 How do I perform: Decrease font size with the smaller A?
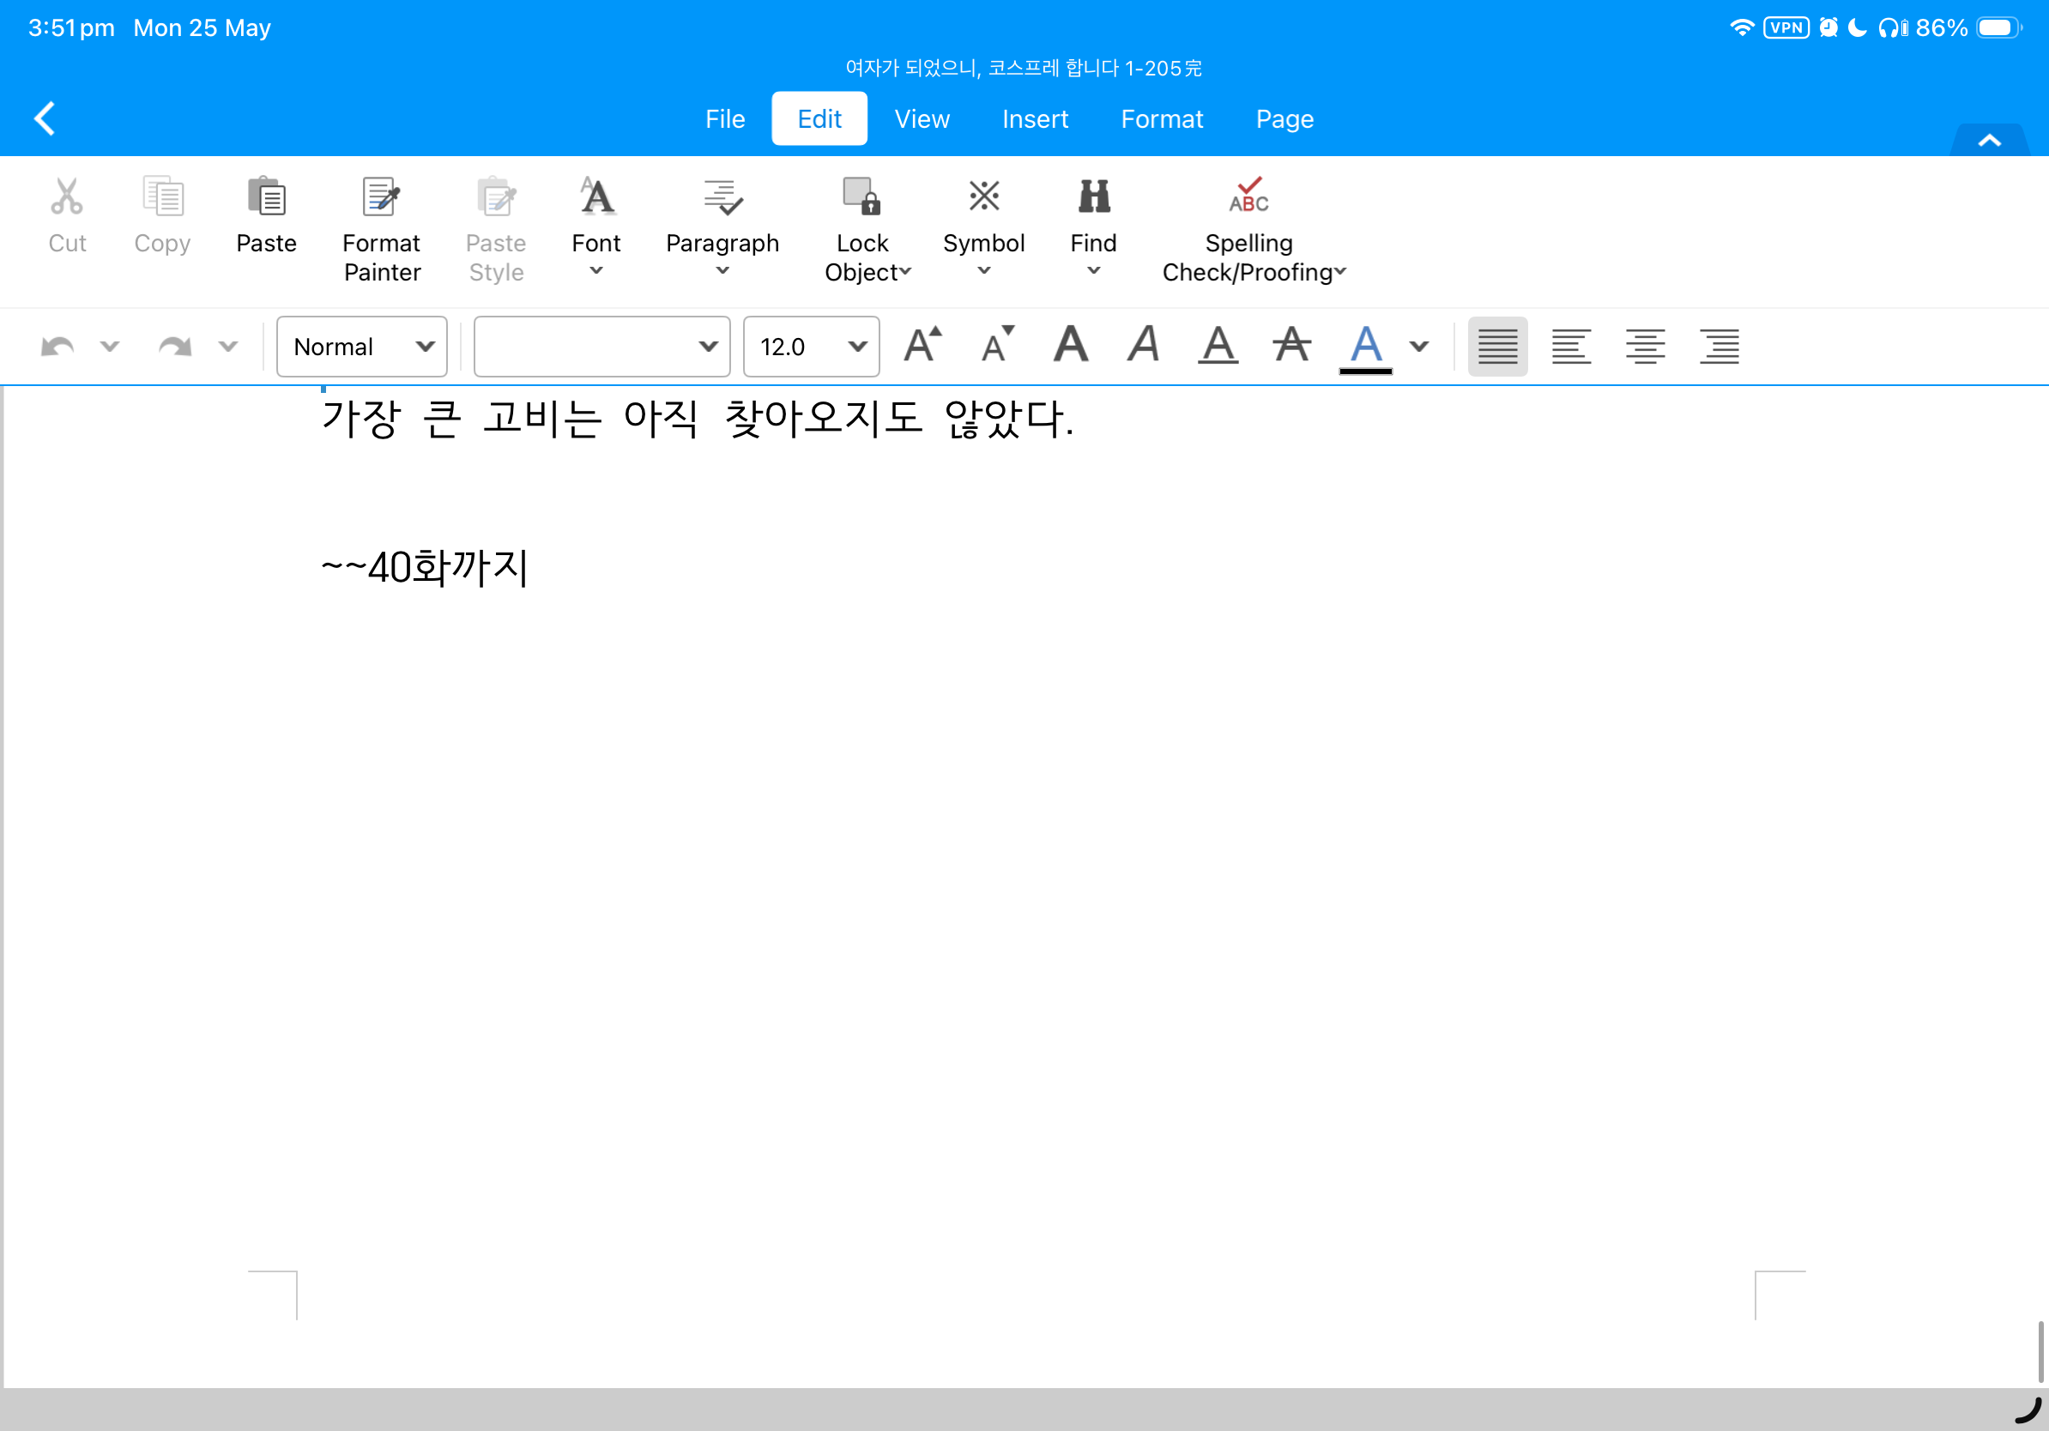[x=998, y=345]
